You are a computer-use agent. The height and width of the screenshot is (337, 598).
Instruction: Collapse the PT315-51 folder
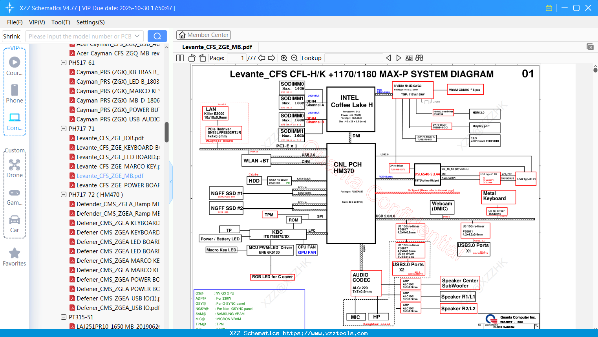click(64, 317)
